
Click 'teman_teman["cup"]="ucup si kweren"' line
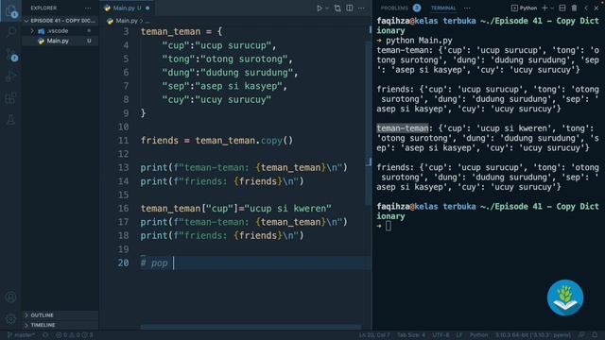[235, 209]
